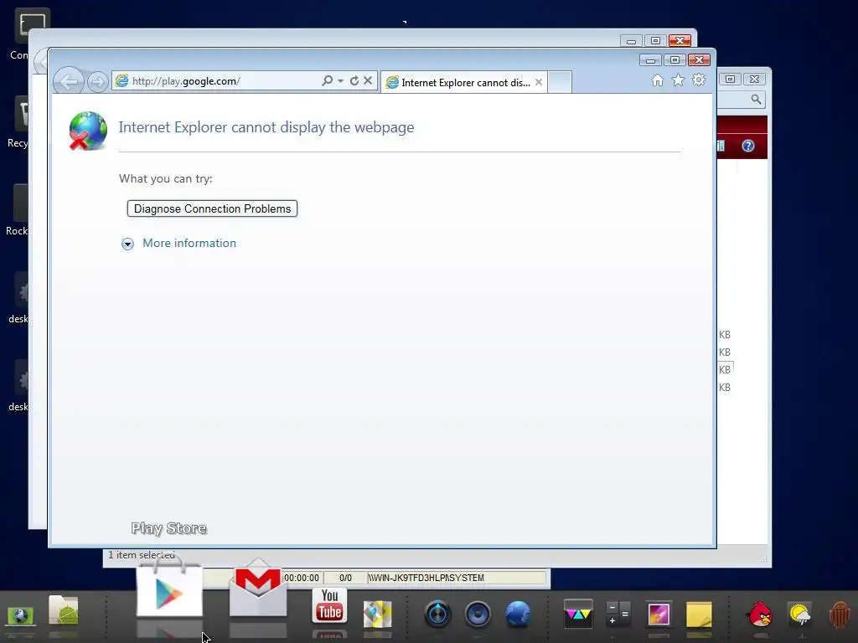Open the speaker music dock icon
Viewport: 858px width, 643px height.
click(478, 614)
